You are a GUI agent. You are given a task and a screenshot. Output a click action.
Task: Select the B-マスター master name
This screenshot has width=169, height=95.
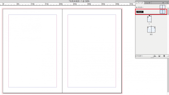[140, 12]
